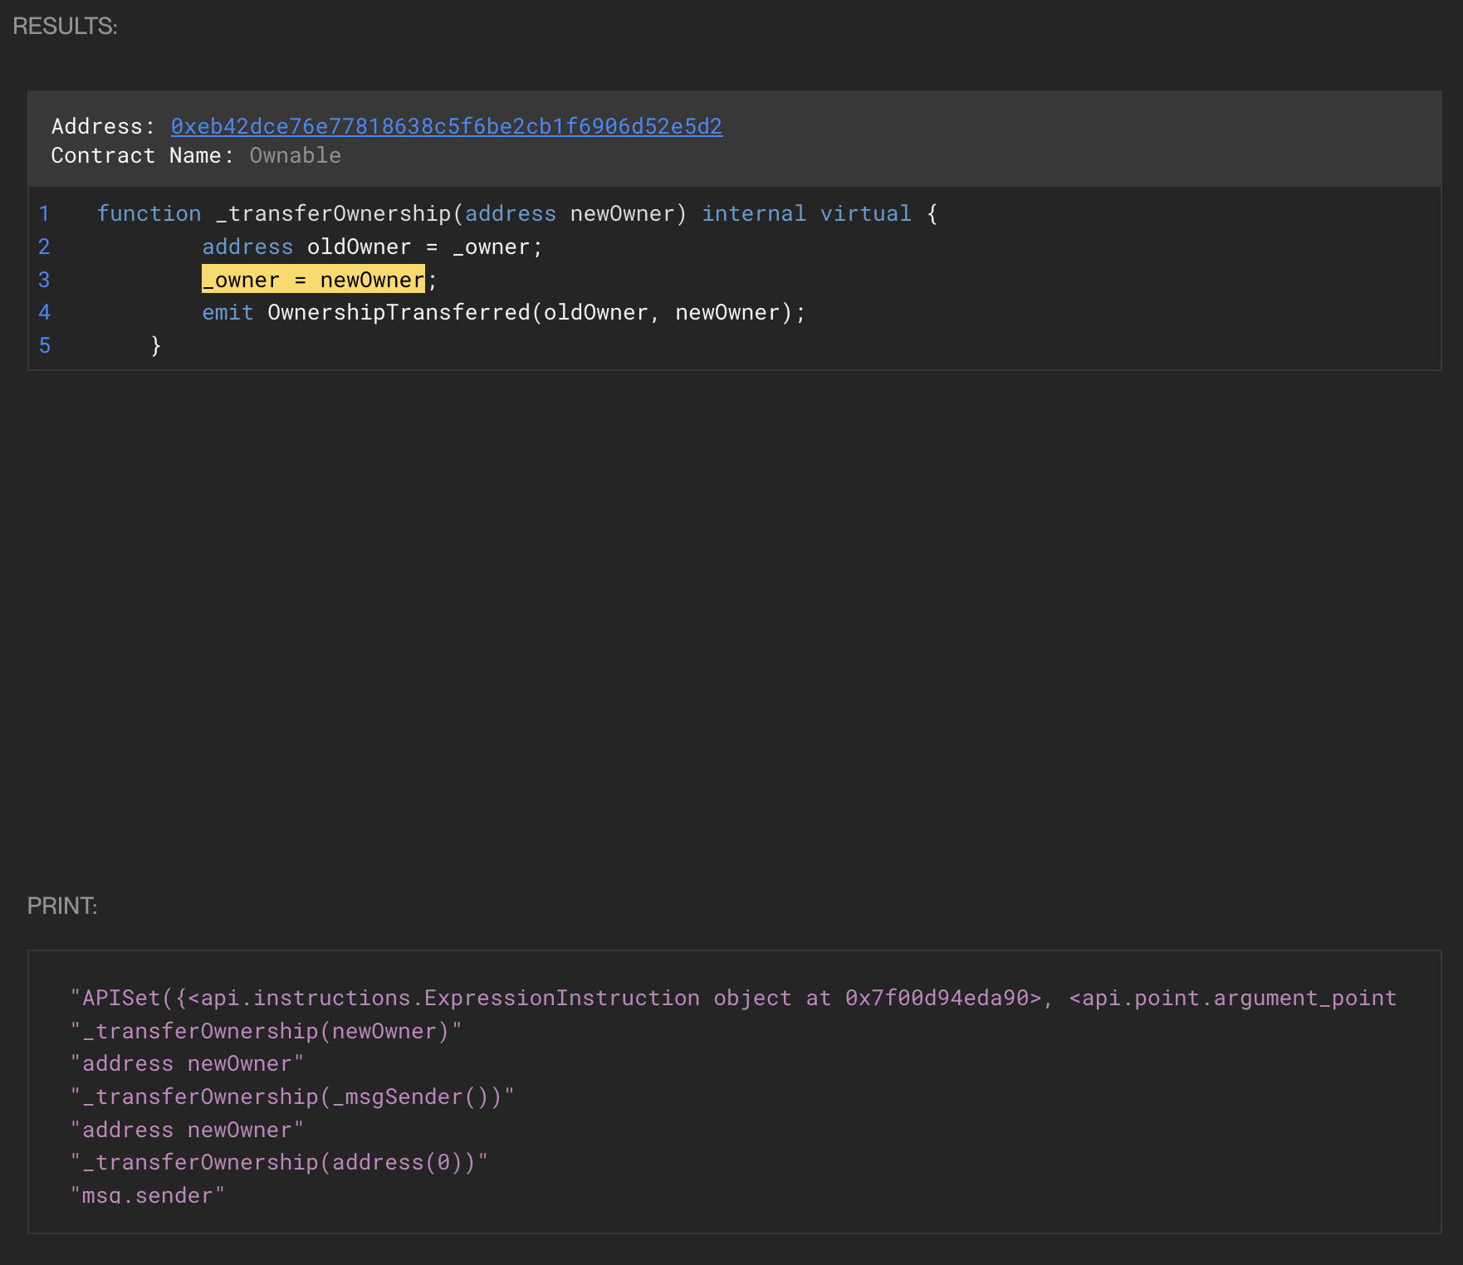Select the APISet print output line

click(x=733, y=998)
